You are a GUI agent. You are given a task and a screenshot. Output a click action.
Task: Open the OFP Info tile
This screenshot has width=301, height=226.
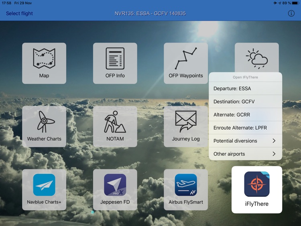(115, 63)
